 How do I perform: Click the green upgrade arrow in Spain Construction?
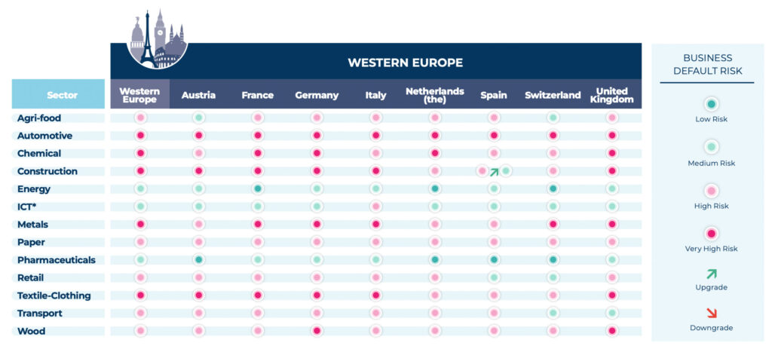tap(494, 172)
